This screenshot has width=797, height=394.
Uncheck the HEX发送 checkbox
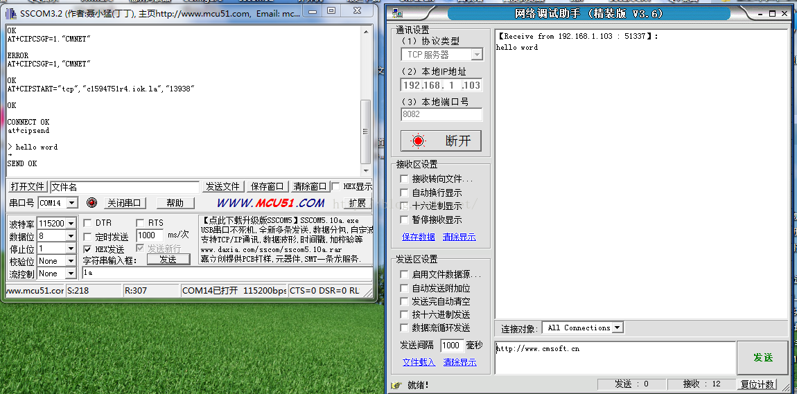click(87, 249)
